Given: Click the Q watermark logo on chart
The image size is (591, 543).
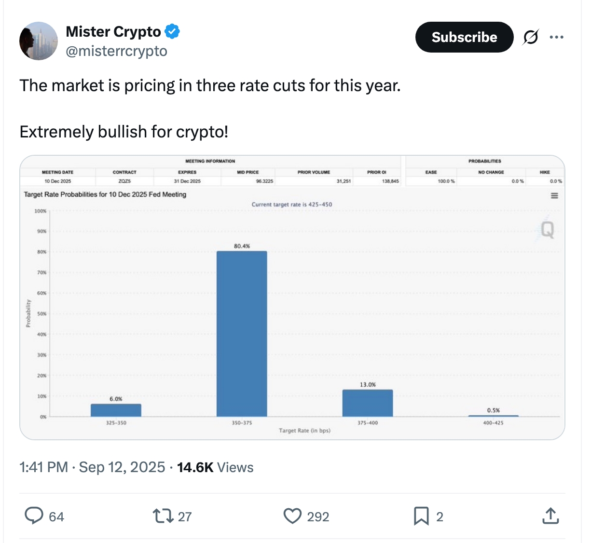Looking at the screenshot, I should pyautogui.click(x=547, y=230).
